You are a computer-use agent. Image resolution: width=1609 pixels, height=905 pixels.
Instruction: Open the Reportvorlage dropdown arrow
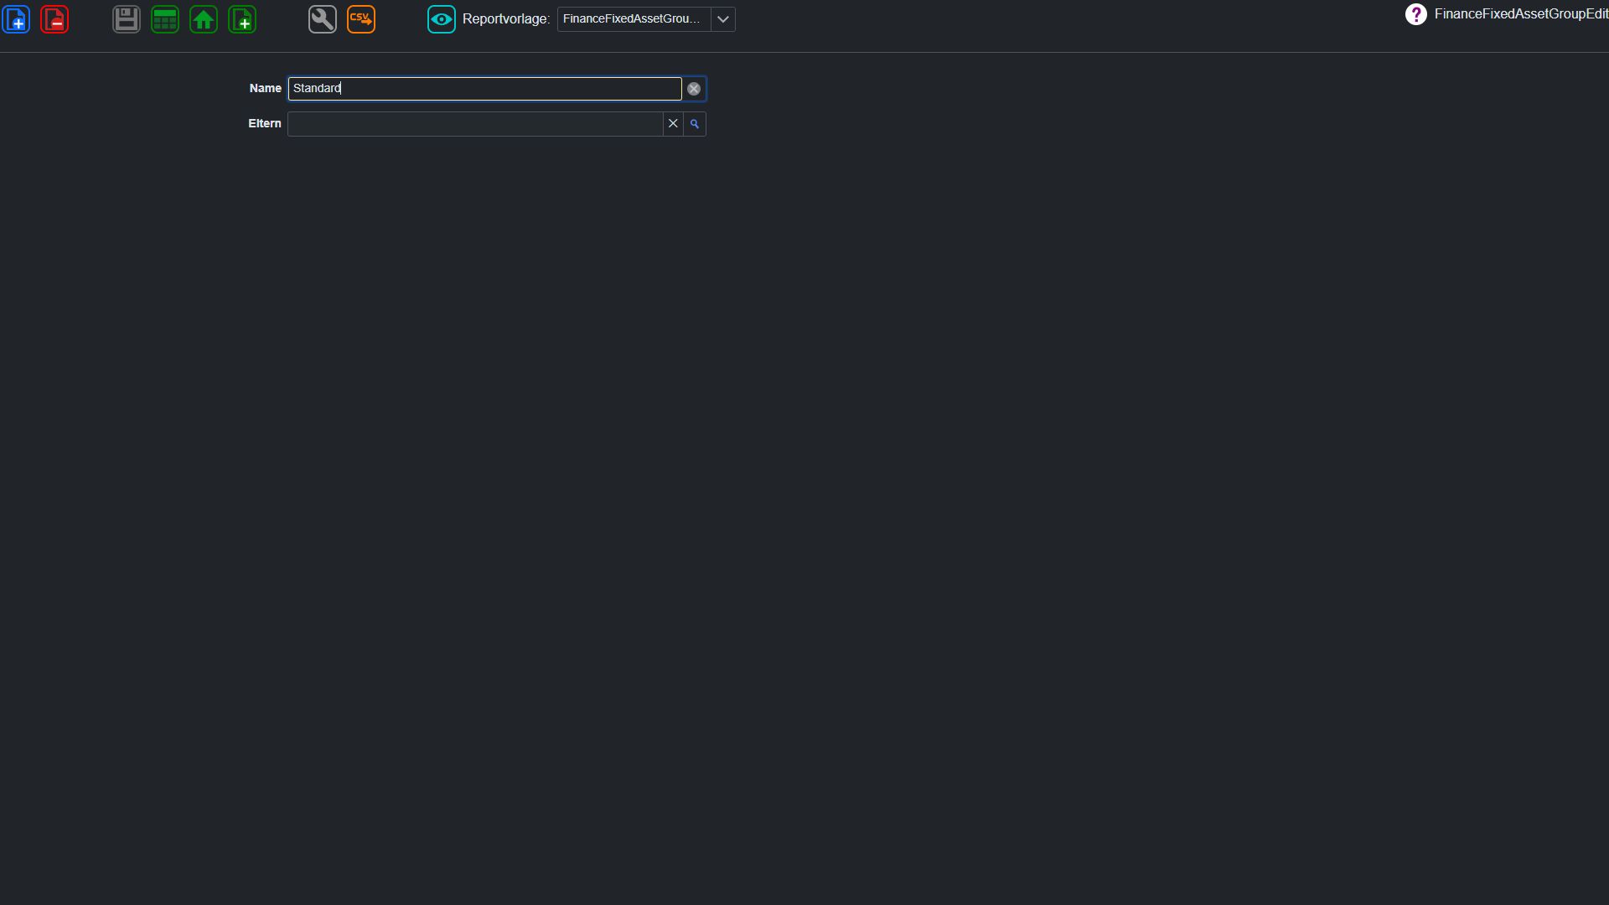pos(723,19)
